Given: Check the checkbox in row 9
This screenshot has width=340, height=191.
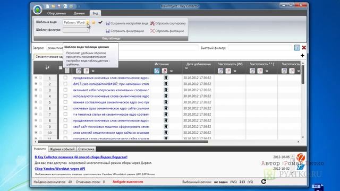Looking at the screenshot, I should pyautogui.click(x=65, y=126).
